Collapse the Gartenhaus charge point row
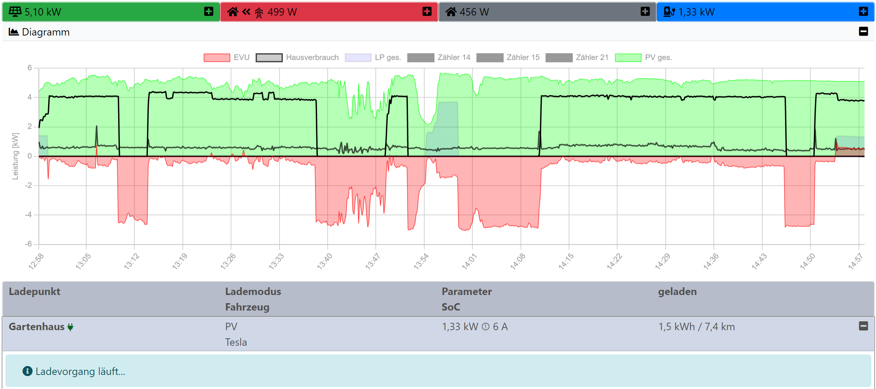This screenshot has width=876, height=389. coord(863,326)
